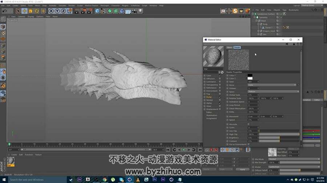Activate the Scale tool in the toolbar
The width and height of the screenshot is (327, 183).
click(31, 11)
